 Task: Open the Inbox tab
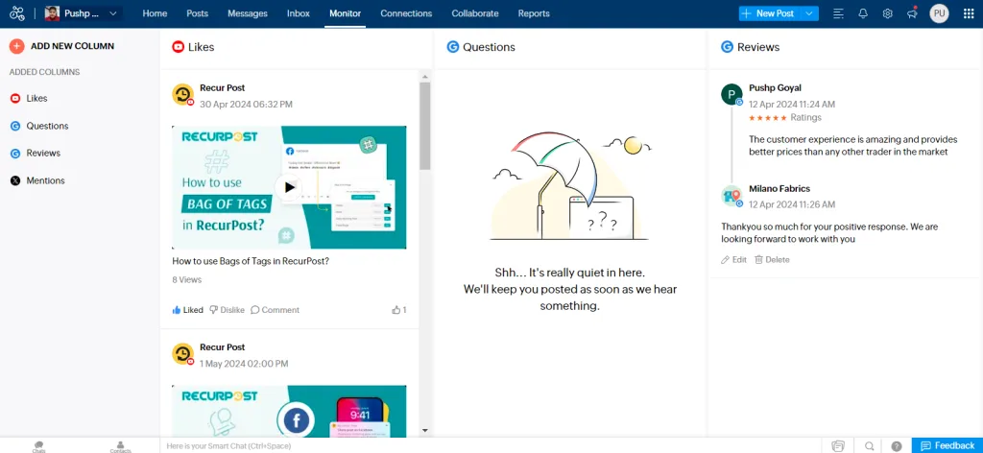click(299, 13)
